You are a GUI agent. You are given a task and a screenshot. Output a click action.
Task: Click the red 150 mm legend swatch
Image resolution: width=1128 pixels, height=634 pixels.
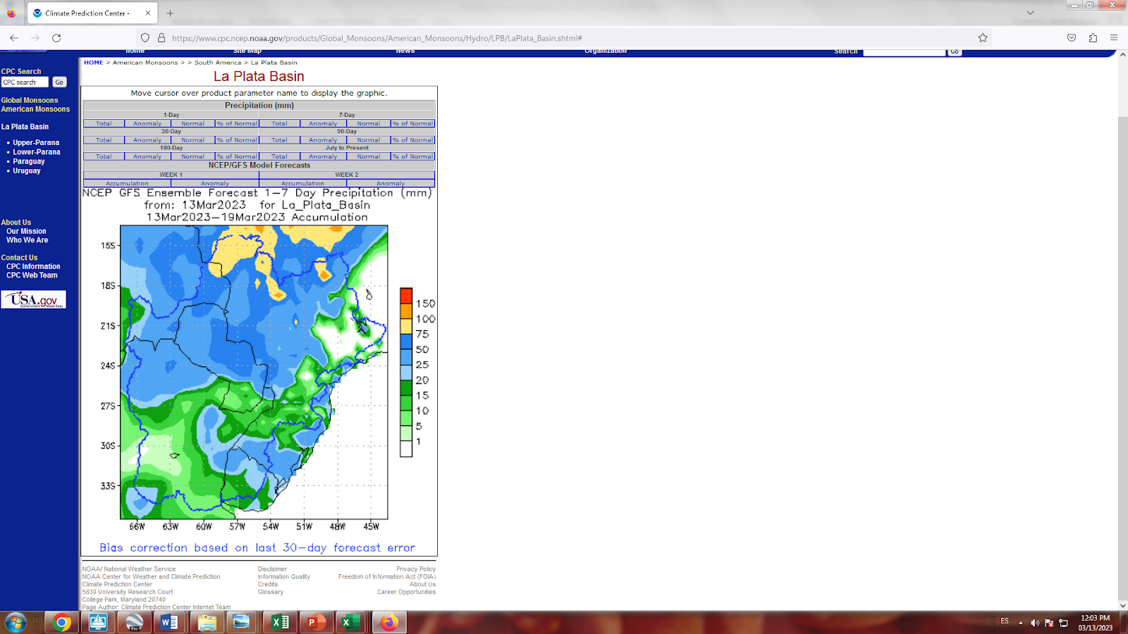406,296
